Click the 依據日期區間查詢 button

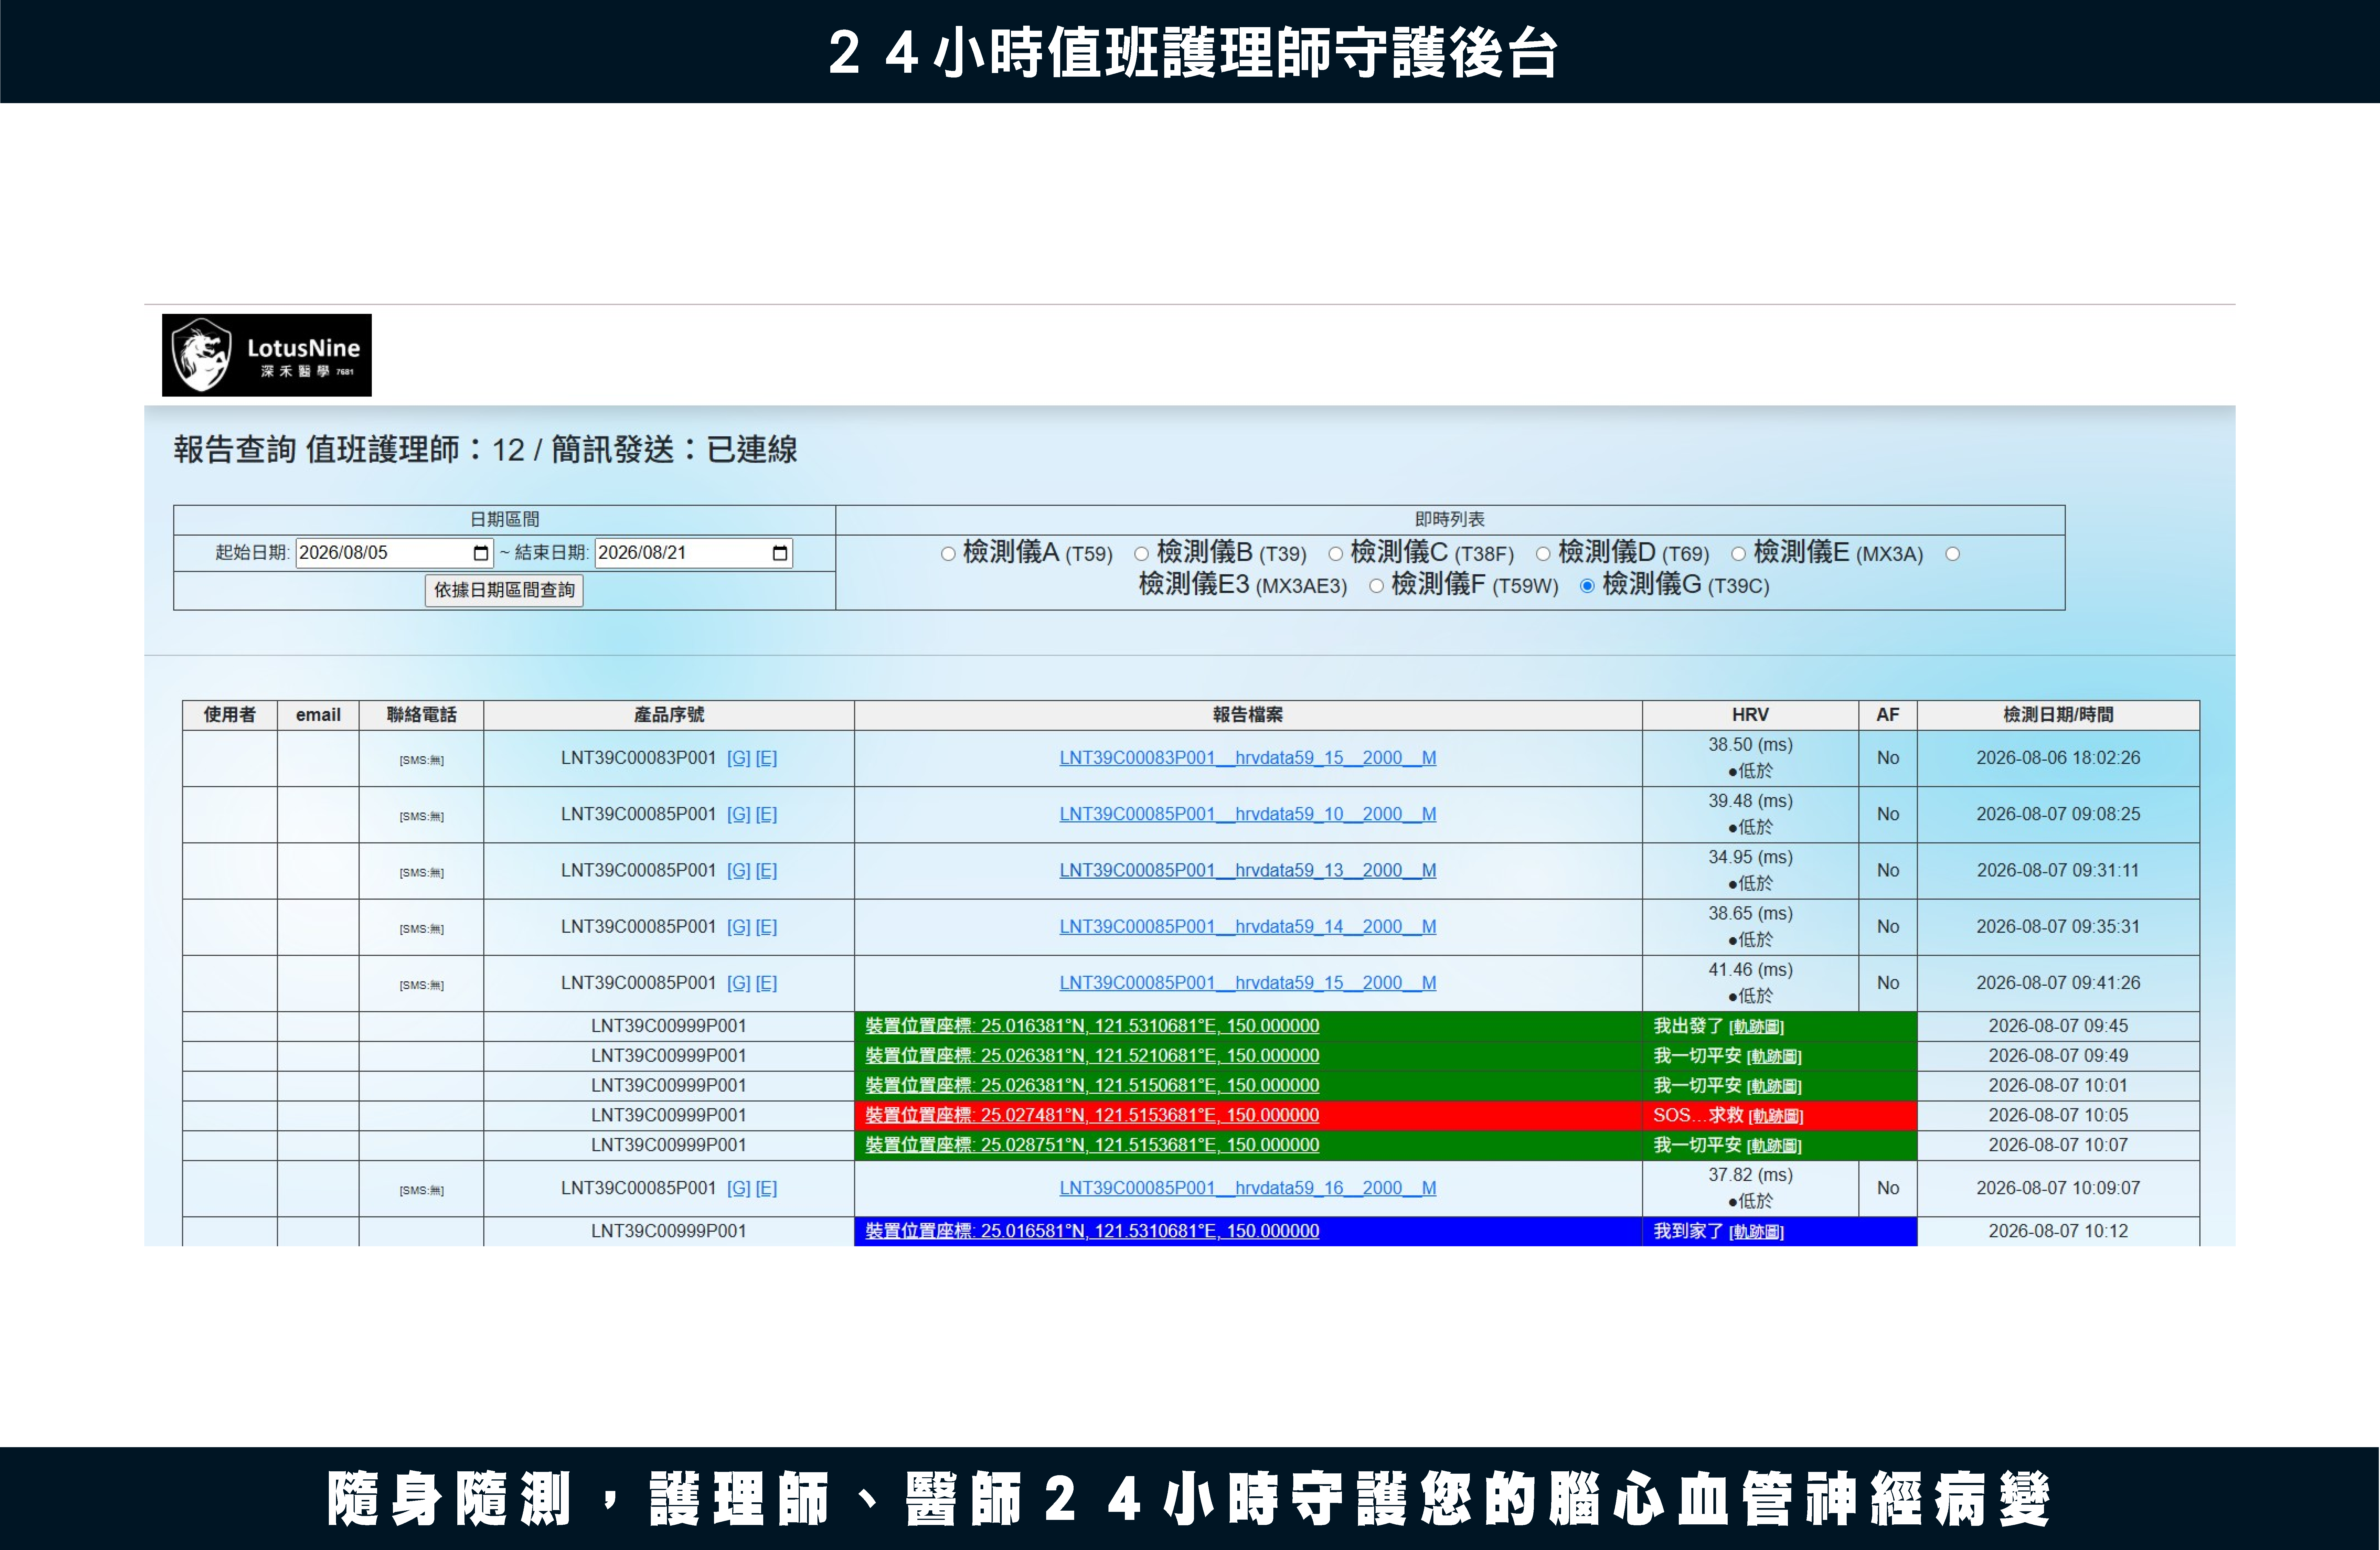(x=504, y=590)
